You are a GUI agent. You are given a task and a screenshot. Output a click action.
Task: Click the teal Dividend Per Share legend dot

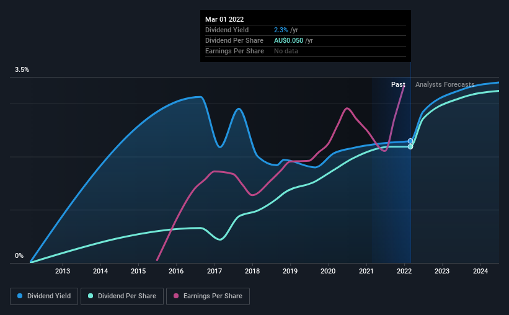click(91, 296)
